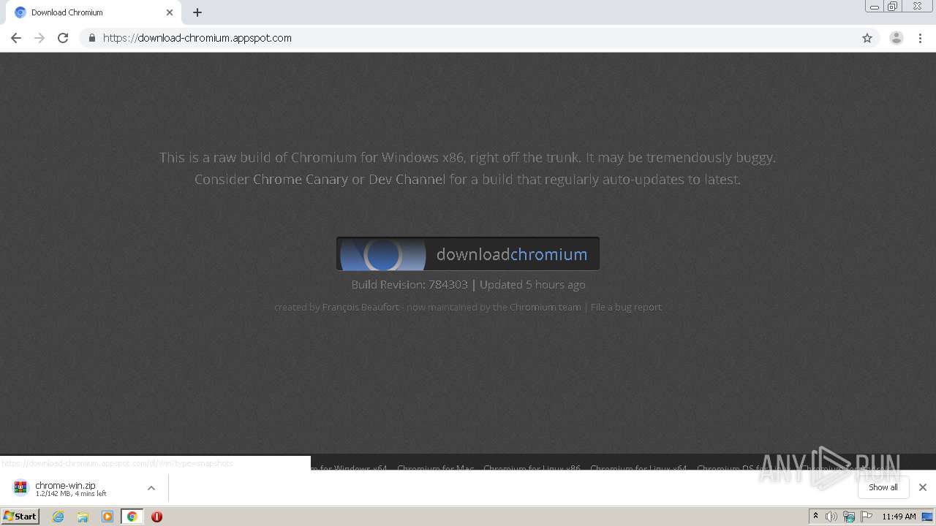Click the lock site-info icon
This screenshot has width=936, height=526.
(x=91, y=38)
